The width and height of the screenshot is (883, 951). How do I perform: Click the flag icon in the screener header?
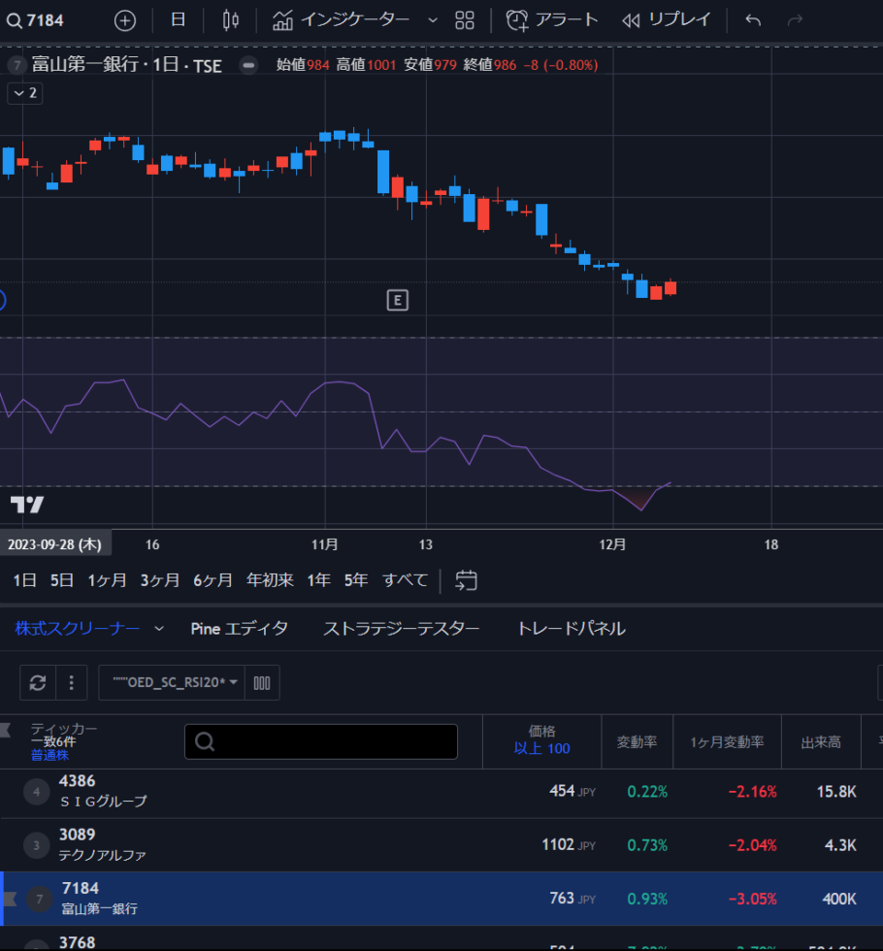(x=6, y=730)
